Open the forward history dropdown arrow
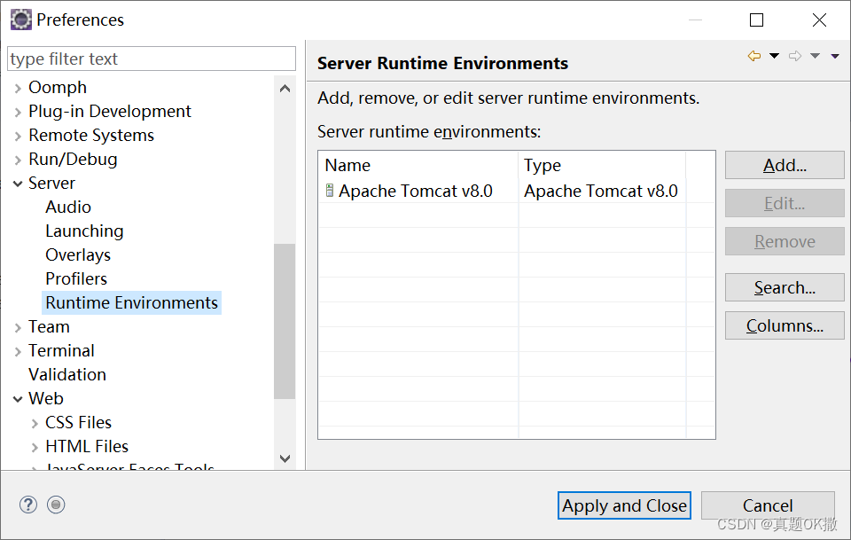Viewport: 851px width, 540px height. pos(816,56)
